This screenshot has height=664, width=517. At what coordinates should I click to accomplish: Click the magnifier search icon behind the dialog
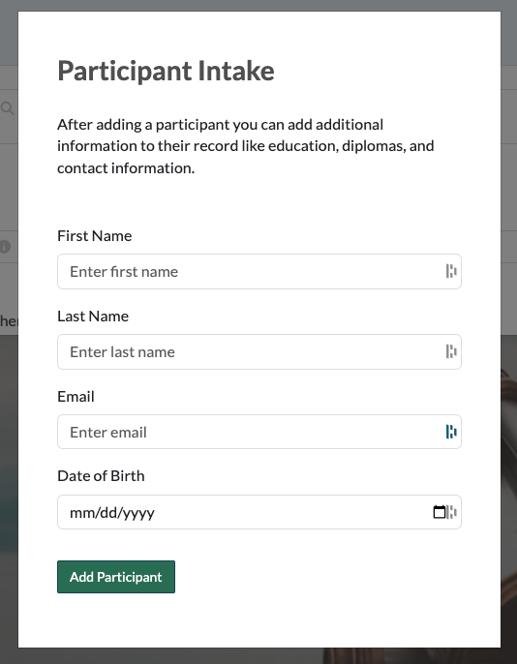coord(7,108)
